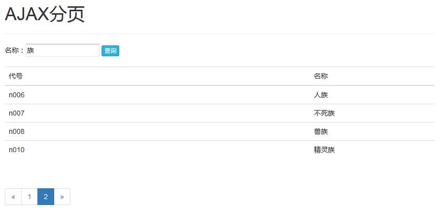
Task: Click the n010 code cell
Action: 17,150
